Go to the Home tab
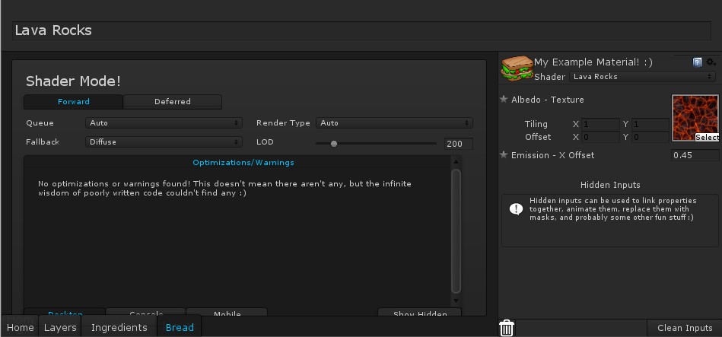 [x=21, y=328]
